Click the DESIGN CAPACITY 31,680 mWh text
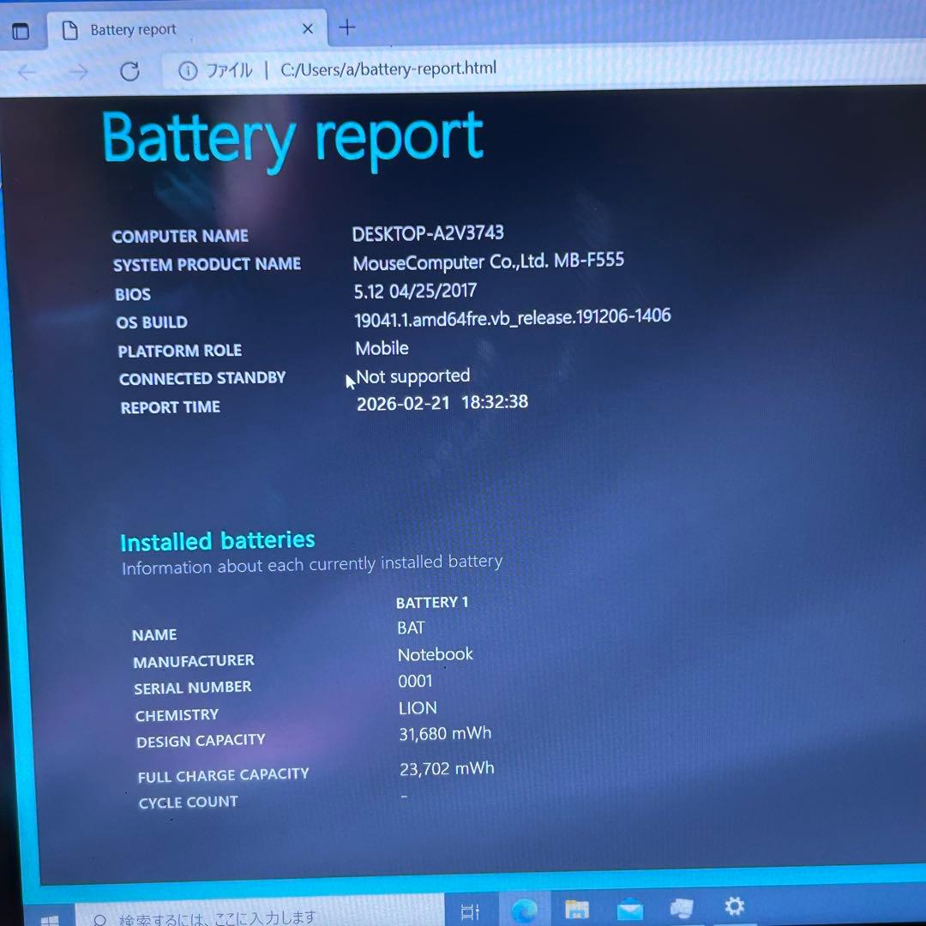Screen dimensions: 926x926 pyautogui.click(x=444, y=733)
